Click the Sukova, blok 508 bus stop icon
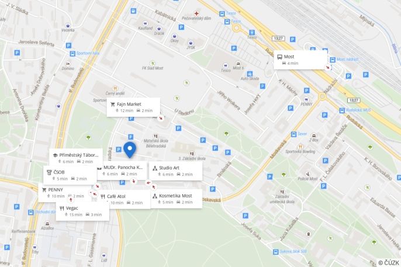401x267 pixels. pyautogui.click(x=275, y=252)
